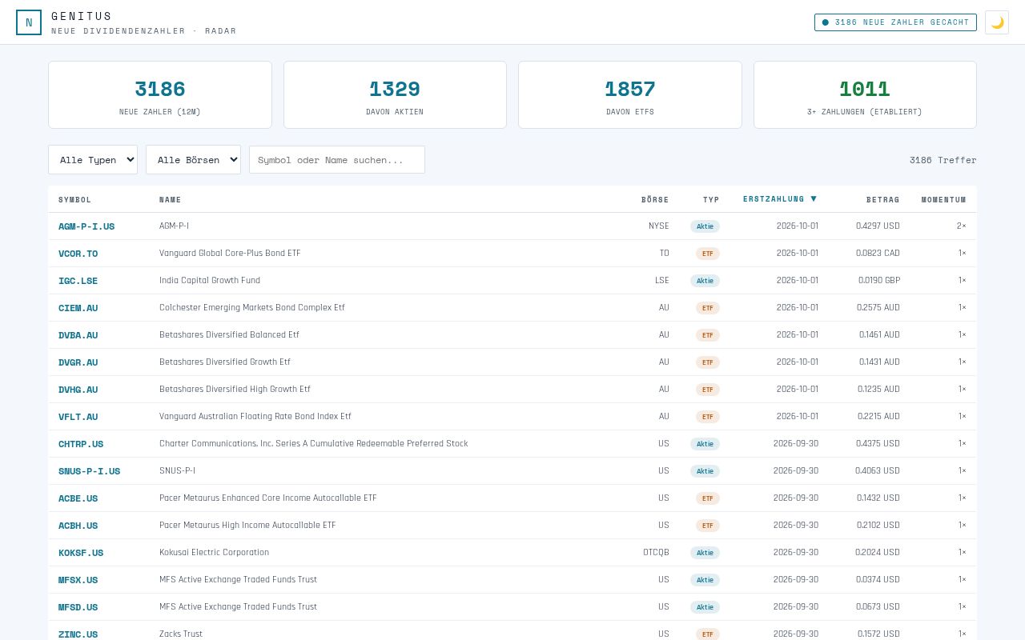Open the DVGR.AU symbol link
Viewport: 1025px width, 640px height.
pyautogui.click(x=78, y=362)
